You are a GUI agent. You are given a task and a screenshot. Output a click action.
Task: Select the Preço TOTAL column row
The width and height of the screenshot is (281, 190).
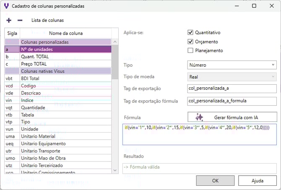65,64
